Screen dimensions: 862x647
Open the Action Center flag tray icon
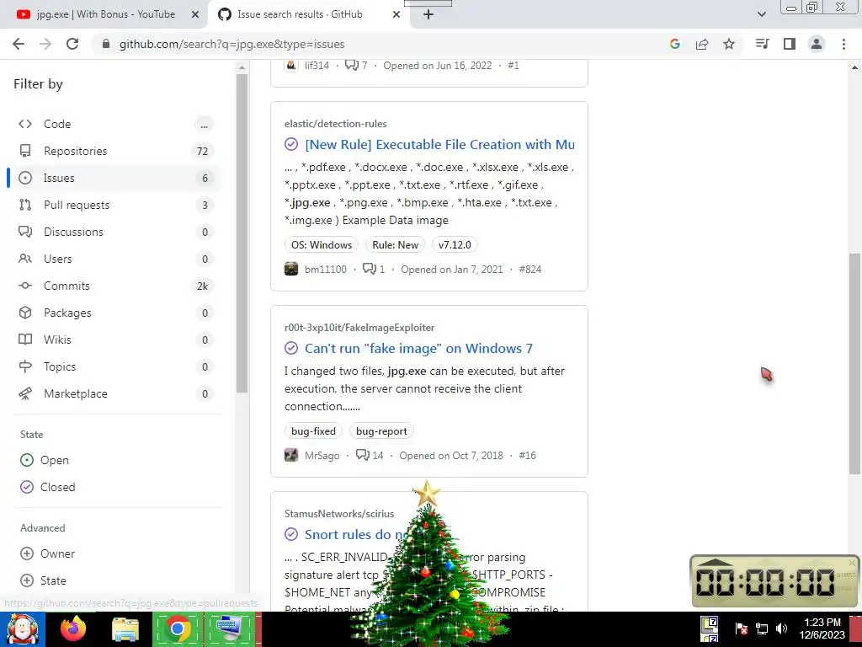(x=741, y=628)
